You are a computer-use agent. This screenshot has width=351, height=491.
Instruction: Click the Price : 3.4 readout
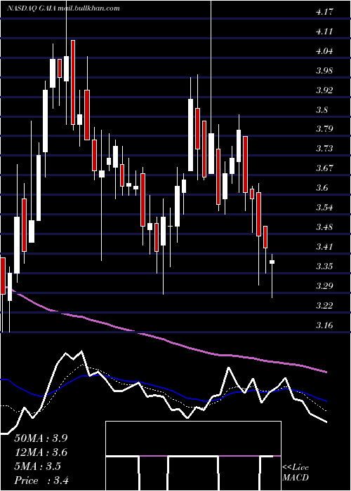[x=41, y=480]
